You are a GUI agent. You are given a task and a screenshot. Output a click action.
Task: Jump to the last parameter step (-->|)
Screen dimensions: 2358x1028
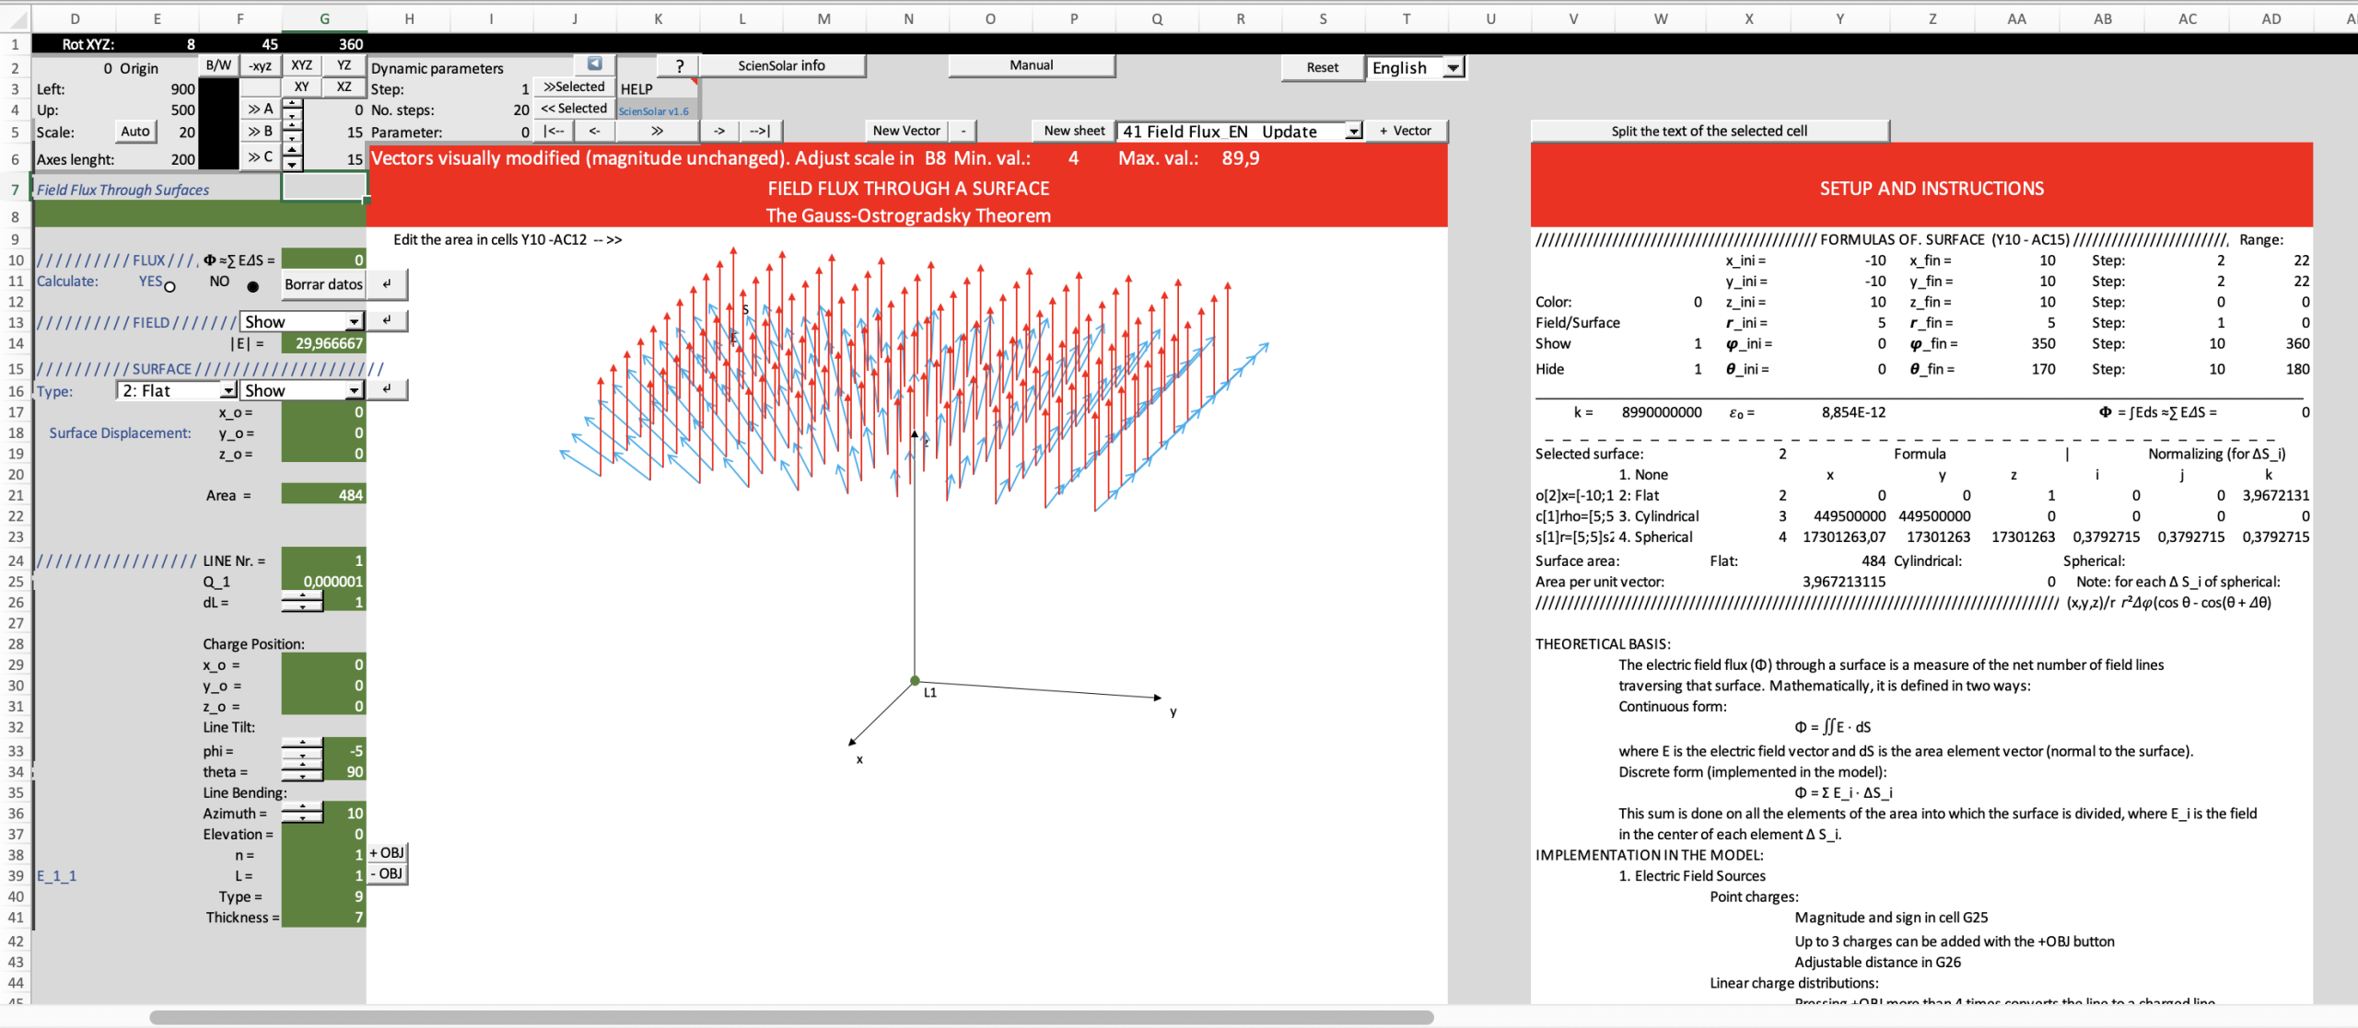760,132
